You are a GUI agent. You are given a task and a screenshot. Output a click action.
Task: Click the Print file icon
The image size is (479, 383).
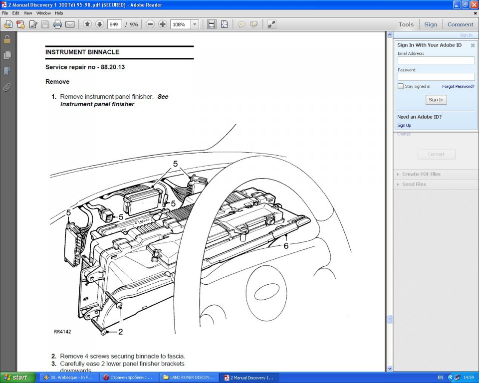[57, 24]
